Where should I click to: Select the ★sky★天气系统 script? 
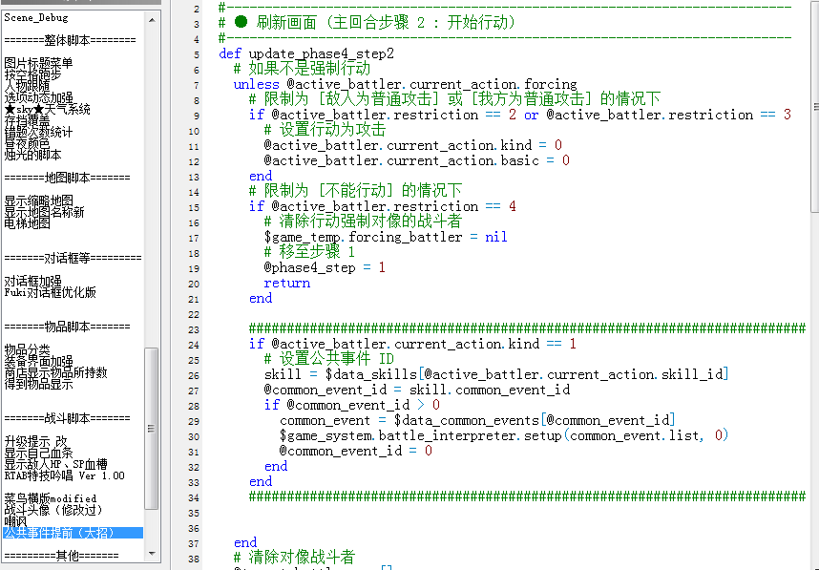point(48,110)
